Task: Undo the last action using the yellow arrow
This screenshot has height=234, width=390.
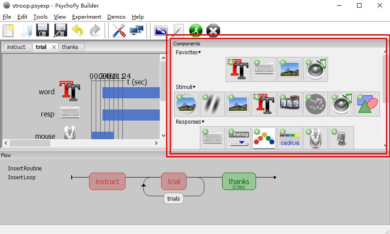Action: coord(77,30)
